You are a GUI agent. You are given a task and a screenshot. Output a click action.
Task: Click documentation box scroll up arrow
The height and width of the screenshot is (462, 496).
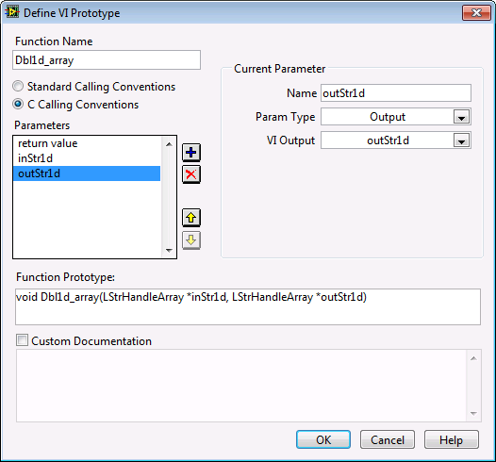click(x=473, y=358)
